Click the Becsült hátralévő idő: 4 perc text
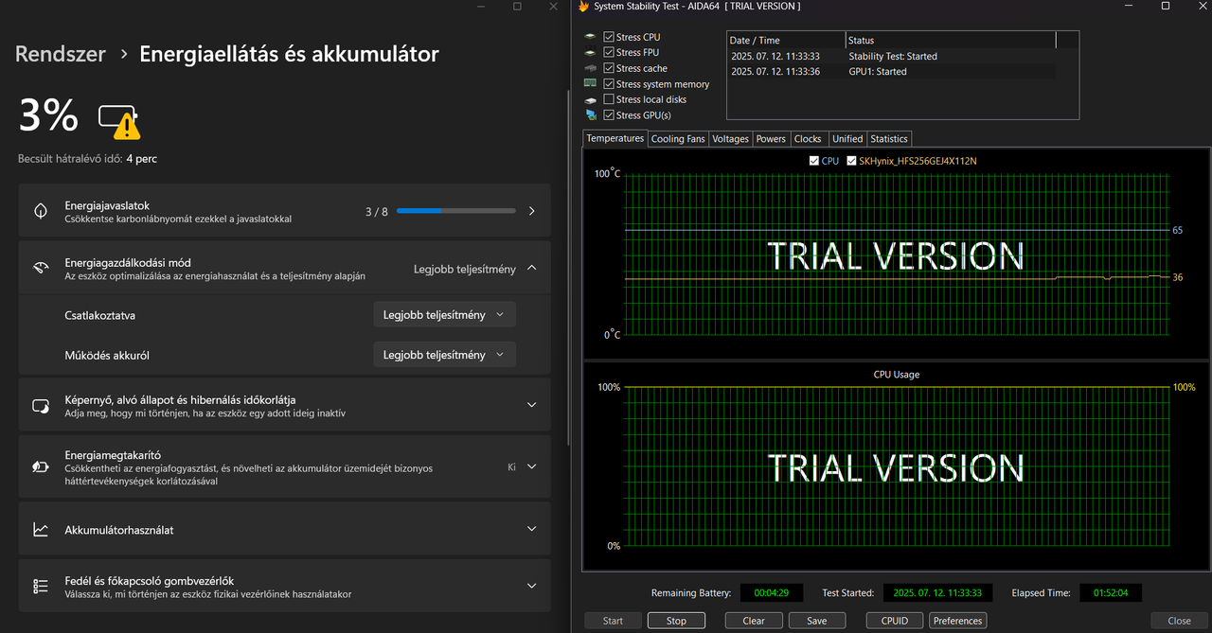 pos(87,159)
